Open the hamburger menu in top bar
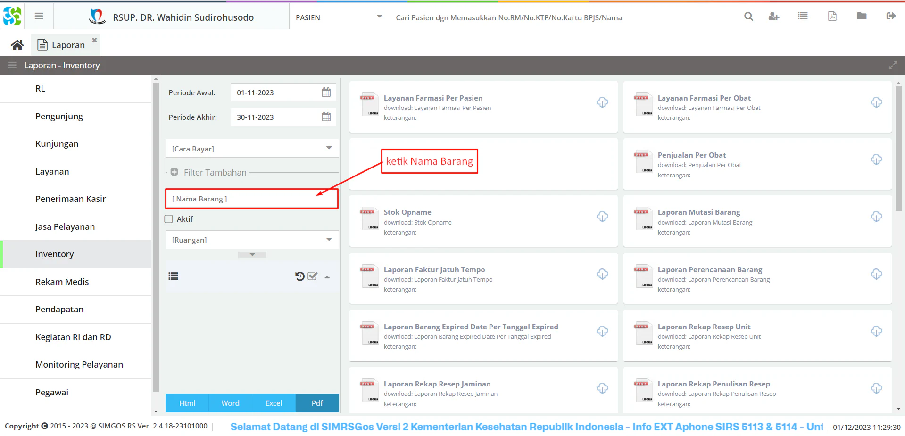This screenshot has width=905, height=436. click(39, 17)
